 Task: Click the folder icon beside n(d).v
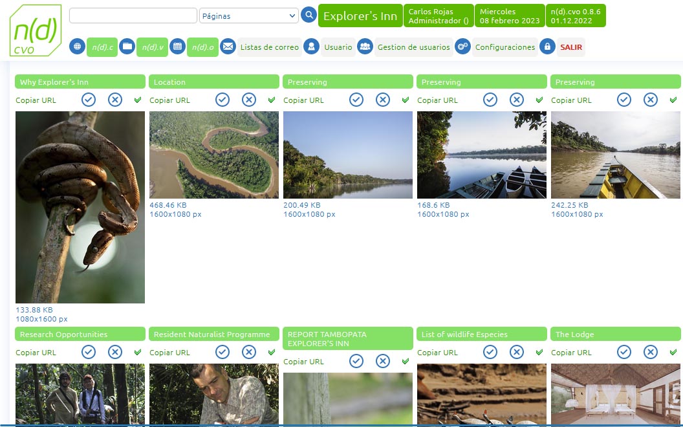click(x=127, y=46)
